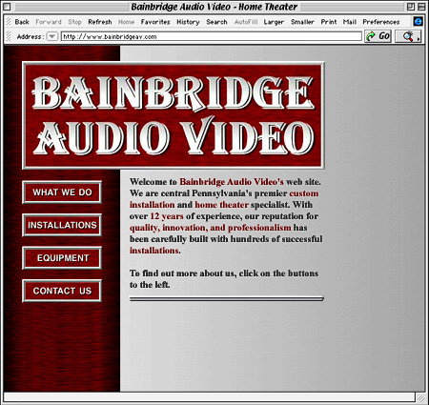429x405 pixels.
Task: Go to Home via toolbar
Action: coord(126,22)
